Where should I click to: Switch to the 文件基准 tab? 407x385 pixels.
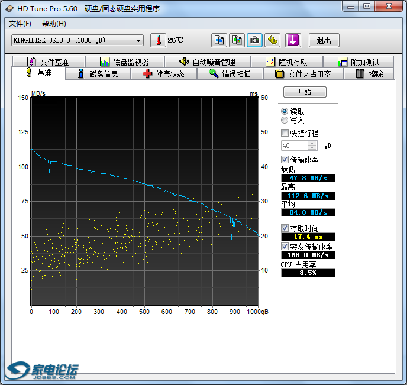49,62
